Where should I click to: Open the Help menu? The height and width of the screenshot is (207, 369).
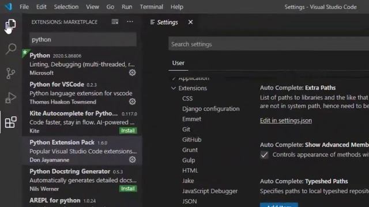[x=177, y=7]
